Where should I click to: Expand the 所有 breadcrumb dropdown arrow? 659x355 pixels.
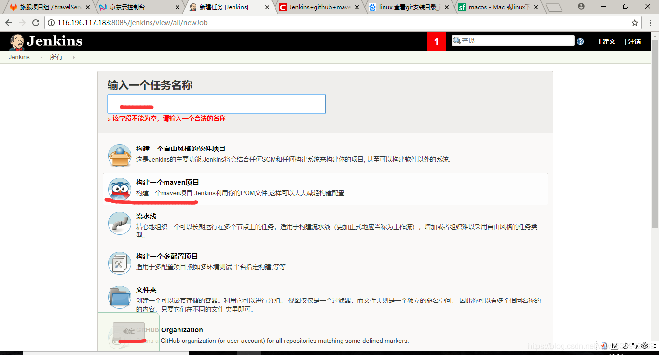[x=74, y=57]
